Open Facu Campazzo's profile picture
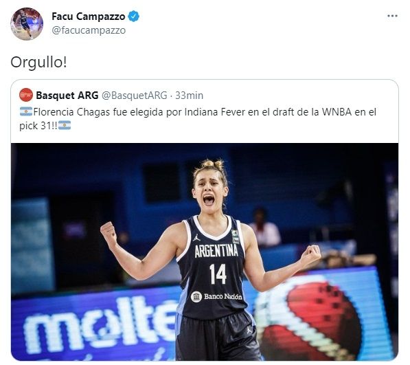 click(x=27, y=24)
